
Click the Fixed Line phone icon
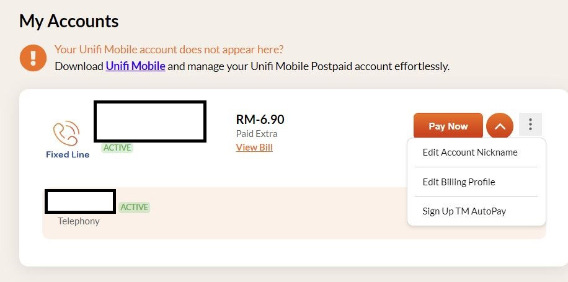[66, 133]
